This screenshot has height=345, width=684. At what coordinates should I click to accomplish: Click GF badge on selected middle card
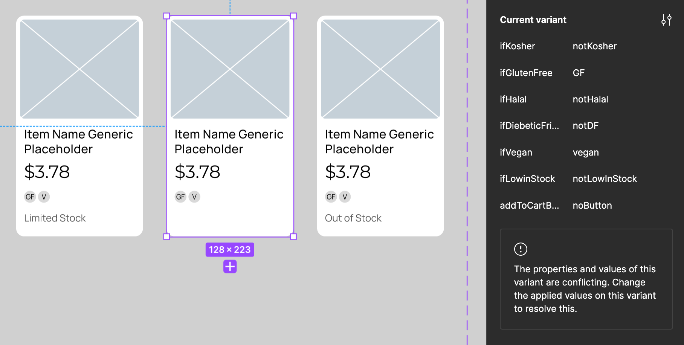click(x=180, y=197)
